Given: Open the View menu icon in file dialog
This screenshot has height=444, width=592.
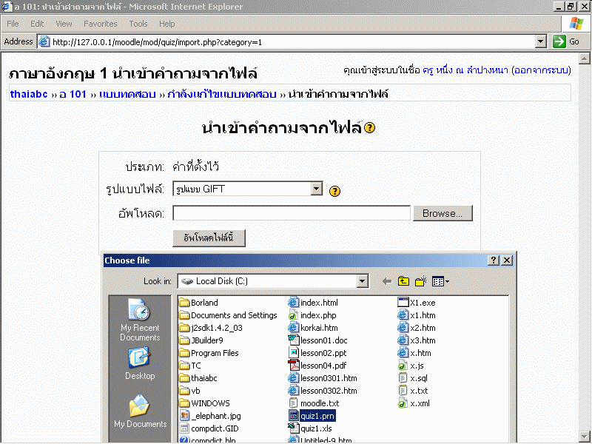Looking at the screenshot, I should coord(440,281).
